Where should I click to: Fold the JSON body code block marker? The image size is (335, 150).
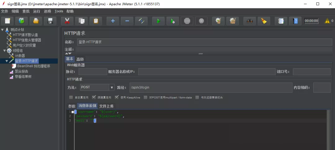73,112
